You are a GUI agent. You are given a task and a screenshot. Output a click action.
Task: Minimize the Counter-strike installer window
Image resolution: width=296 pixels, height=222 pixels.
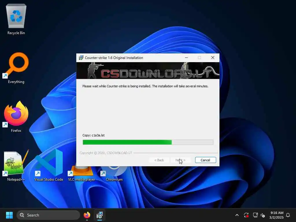(186, 58)
